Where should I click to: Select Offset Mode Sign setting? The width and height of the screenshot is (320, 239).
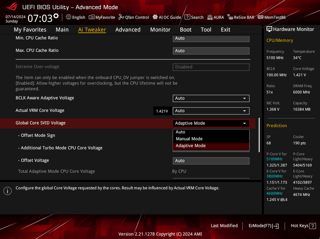pyautogui.click(x=37, y=135)
